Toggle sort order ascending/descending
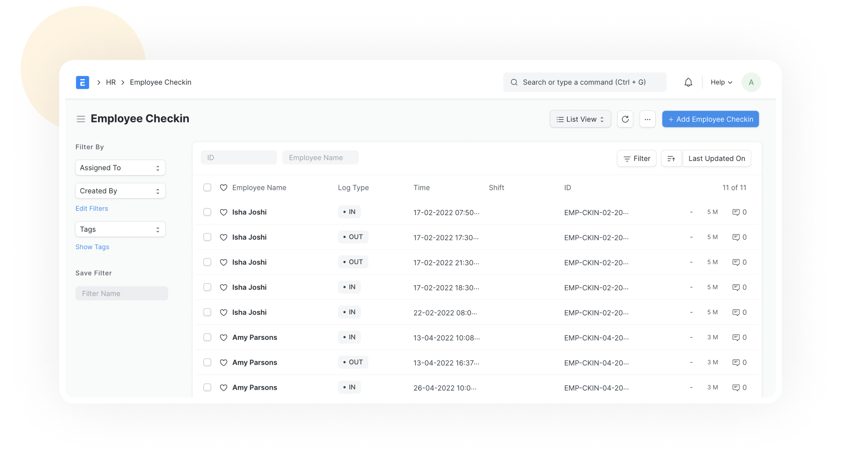The height and width of the screenshot is (462, 841). pos(671,158)
